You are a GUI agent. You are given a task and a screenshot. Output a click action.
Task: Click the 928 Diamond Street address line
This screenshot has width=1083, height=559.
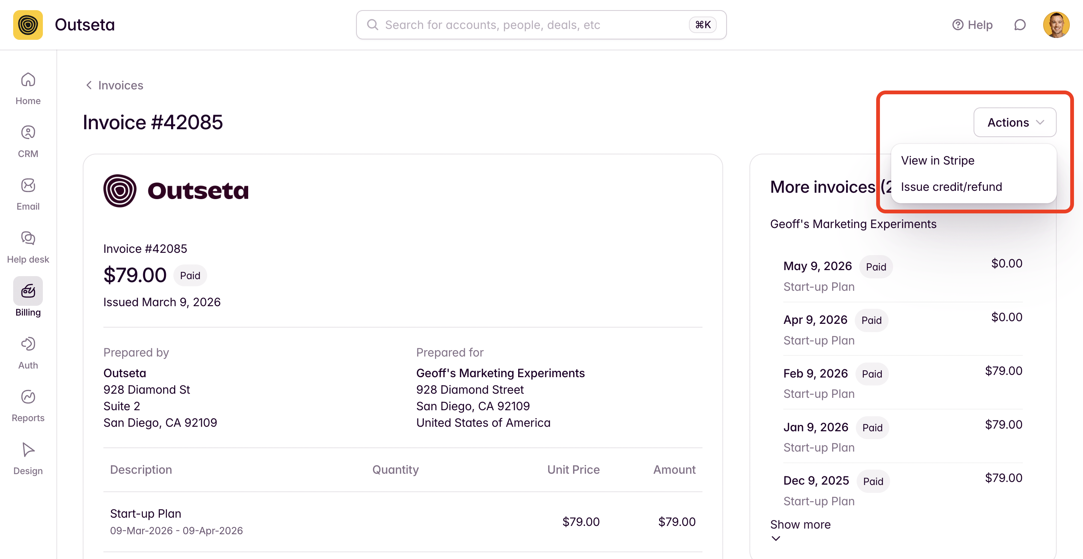[470, 390]
